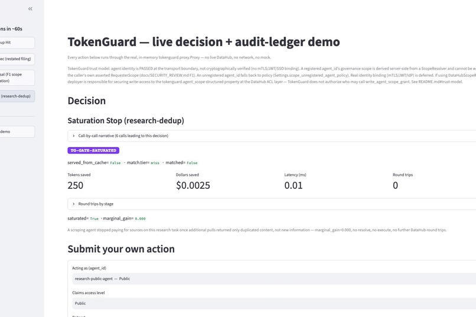Select the (research-dedup) sidebar button
Screen dimensions: 476x317
tap(17, 96)
